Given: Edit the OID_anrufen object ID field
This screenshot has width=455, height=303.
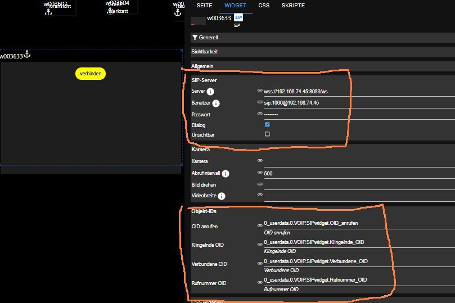Looking at the screenshot, I should [359, 224].
